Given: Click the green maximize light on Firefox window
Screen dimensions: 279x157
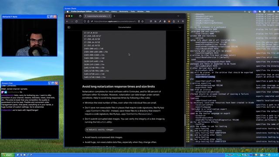Looking at the screenshot, I should pos(71,16).
